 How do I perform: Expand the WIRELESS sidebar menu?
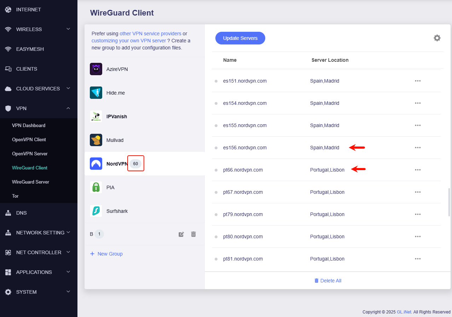pos(68,29)
